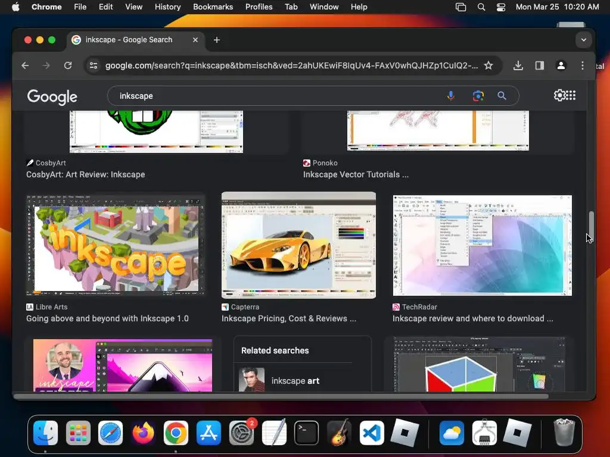Image resolution: width=610 pixels, height=457 pixels.
Task: Open the Bookmarks menu
Action: coord(213,7)
